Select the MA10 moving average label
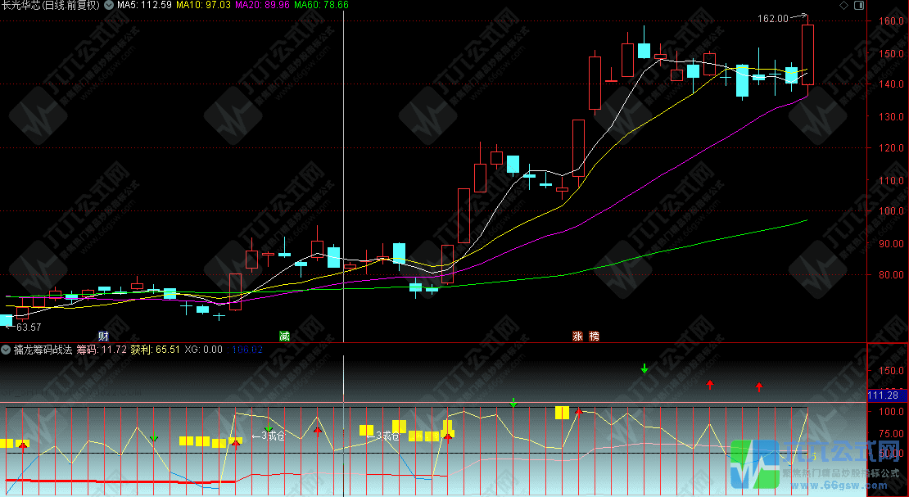The image size is (909, 497). click(x=204, y=5)
